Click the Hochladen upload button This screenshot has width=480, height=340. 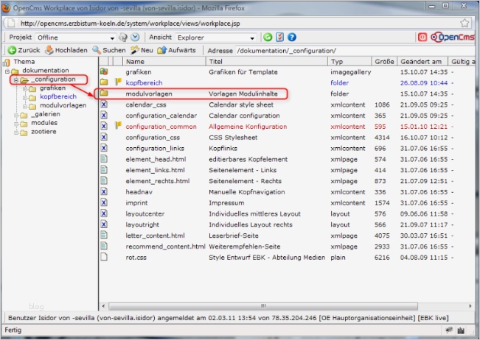[66, 50]
